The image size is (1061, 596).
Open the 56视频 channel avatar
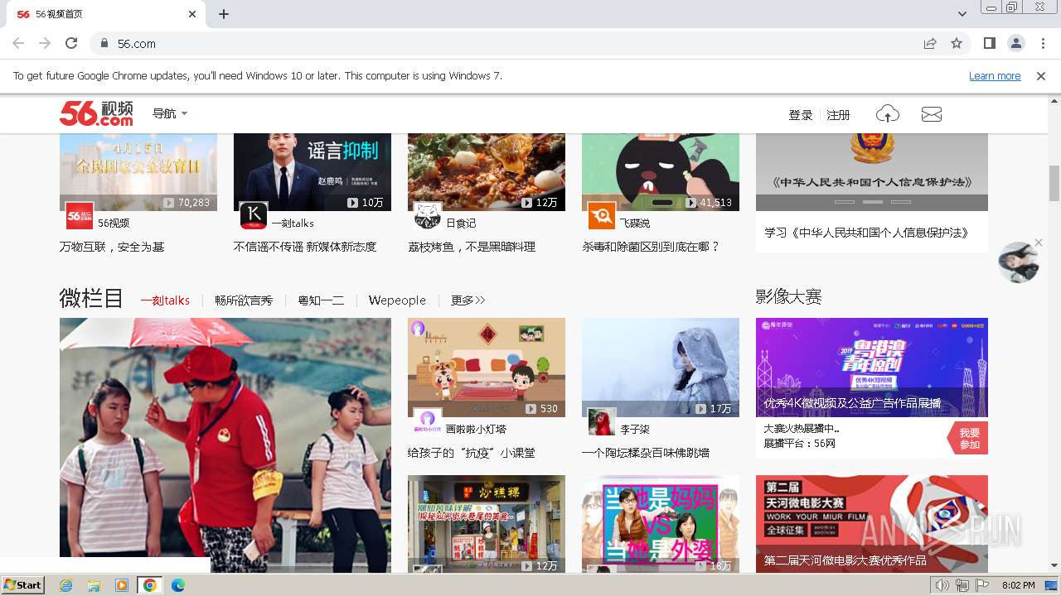80,216
